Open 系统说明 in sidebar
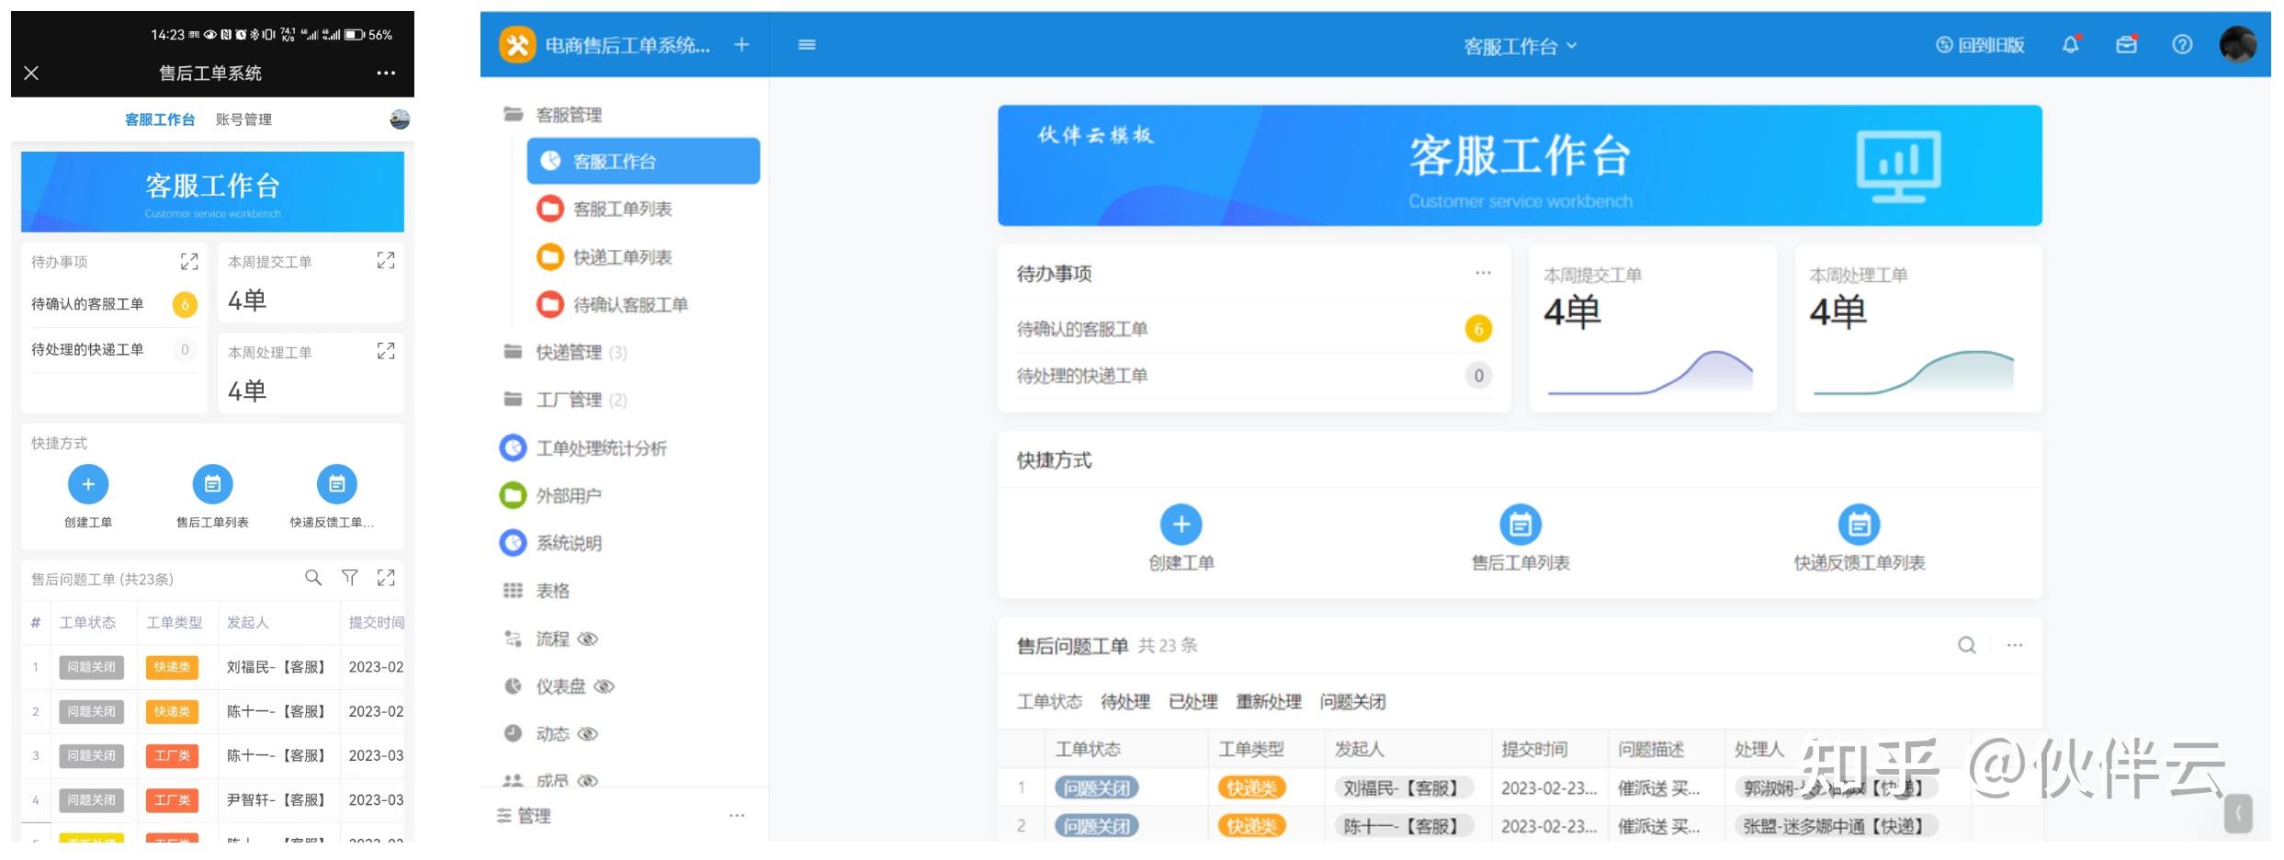The image size is (2284, 860). [551, 543]
